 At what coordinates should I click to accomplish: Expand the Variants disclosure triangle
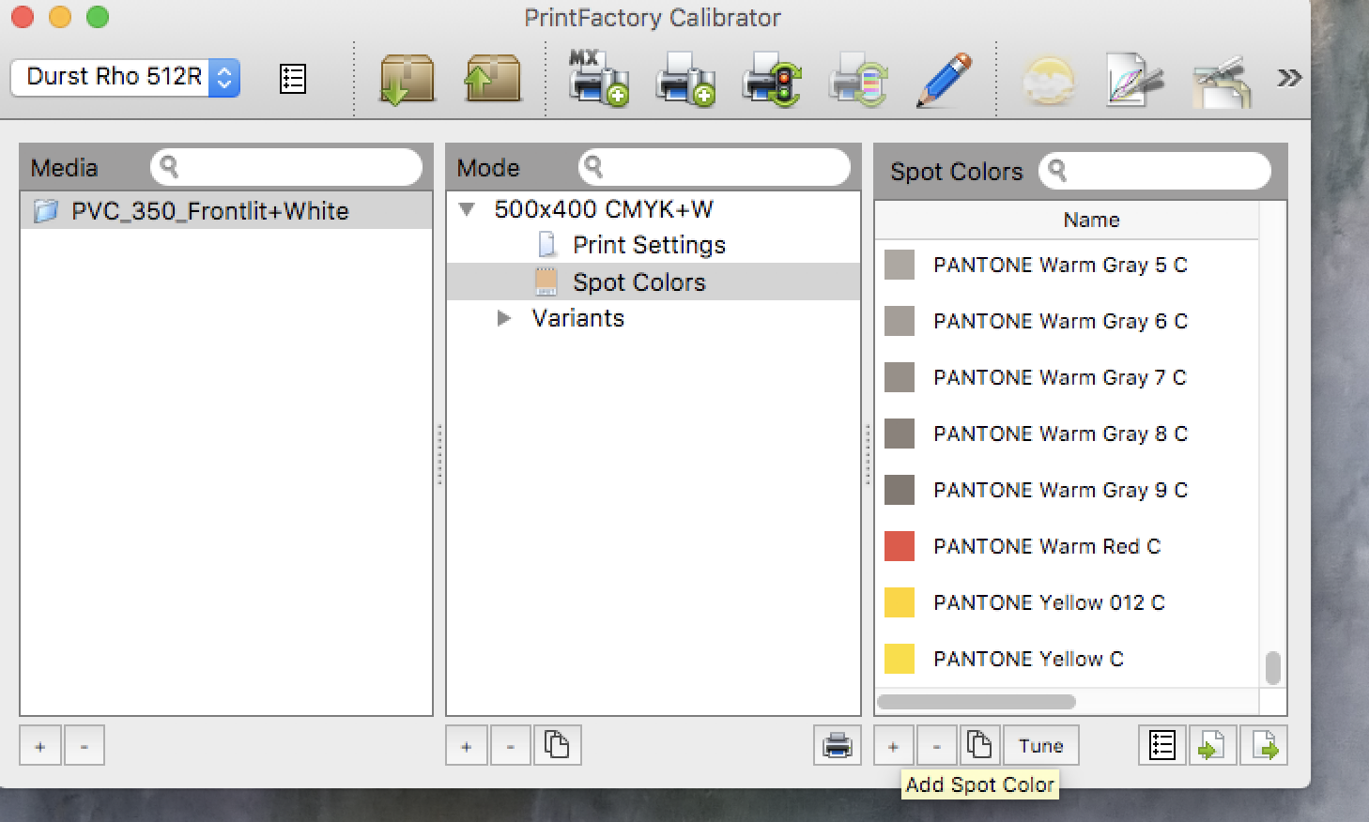(504, 318)
